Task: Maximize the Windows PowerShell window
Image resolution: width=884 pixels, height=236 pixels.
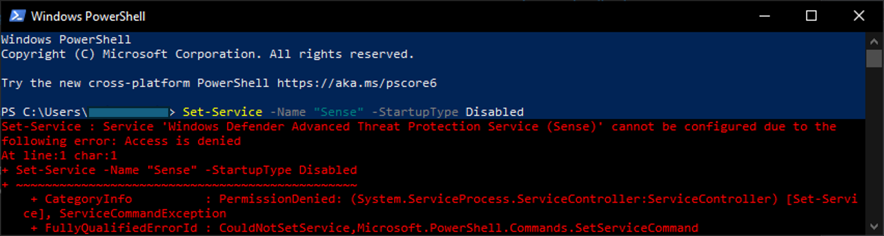Action: coord(811,16)
